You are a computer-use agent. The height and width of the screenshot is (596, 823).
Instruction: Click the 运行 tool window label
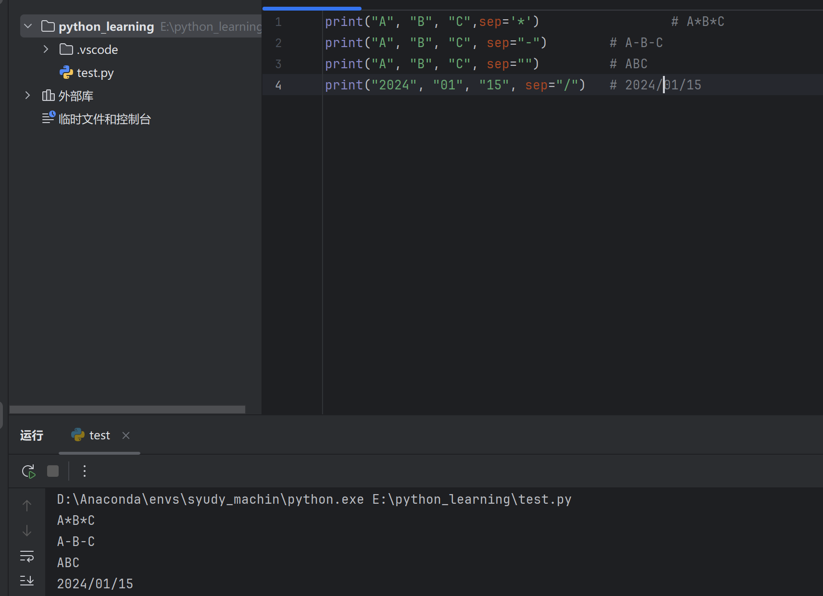pos(32,435)
